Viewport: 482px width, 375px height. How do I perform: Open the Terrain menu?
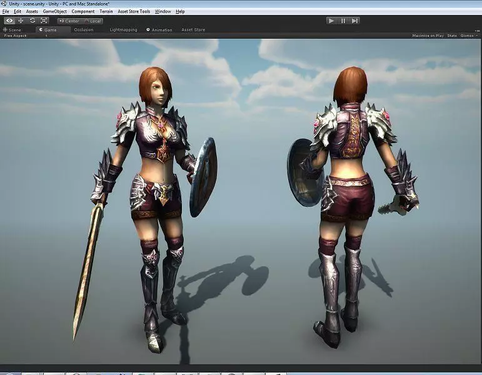point(106,11)
